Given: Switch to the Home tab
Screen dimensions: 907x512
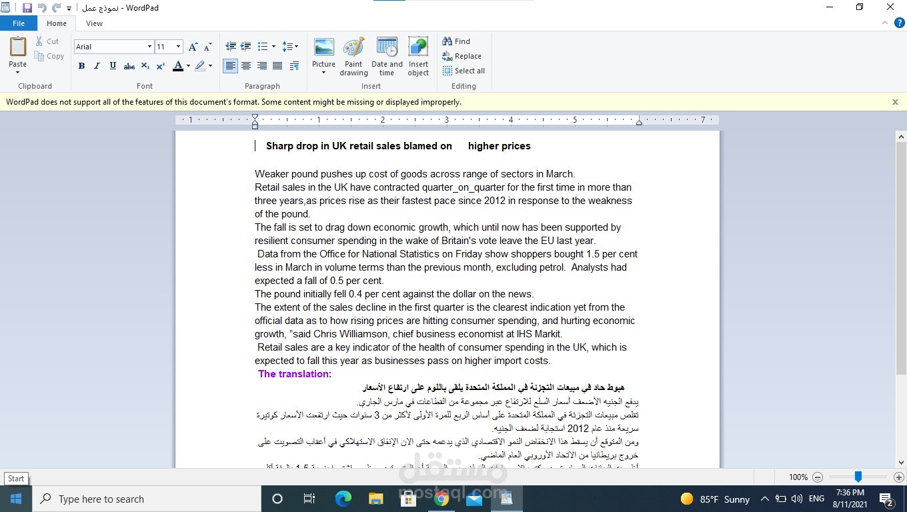Looking at the screenshot, I should click(x=57, y=23).
